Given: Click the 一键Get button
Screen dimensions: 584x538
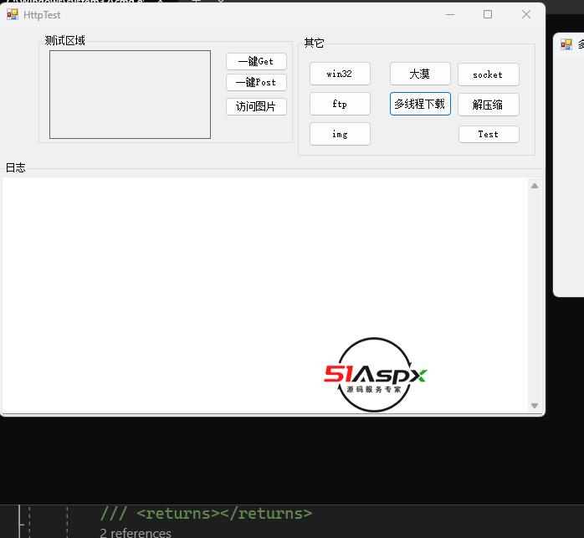Looking at the screenshot, I should coord(256,61).
